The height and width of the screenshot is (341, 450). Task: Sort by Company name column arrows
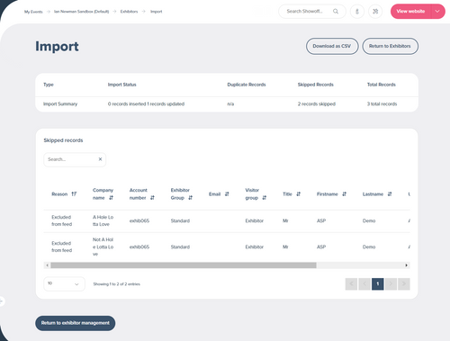pyautogui.click(x=111, y=198)
